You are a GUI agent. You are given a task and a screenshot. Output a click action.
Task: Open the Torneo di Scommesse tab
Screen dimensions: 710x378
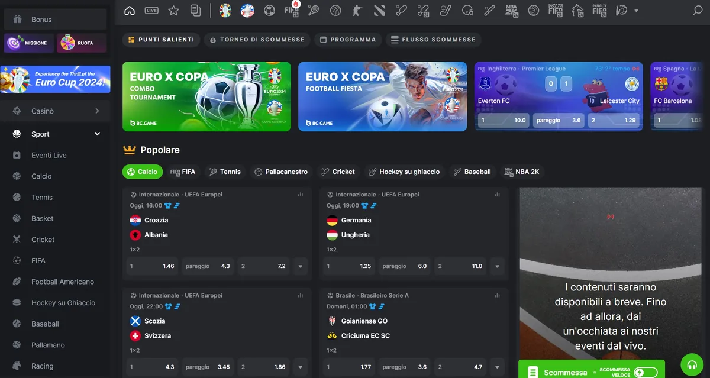click(257, 40)
